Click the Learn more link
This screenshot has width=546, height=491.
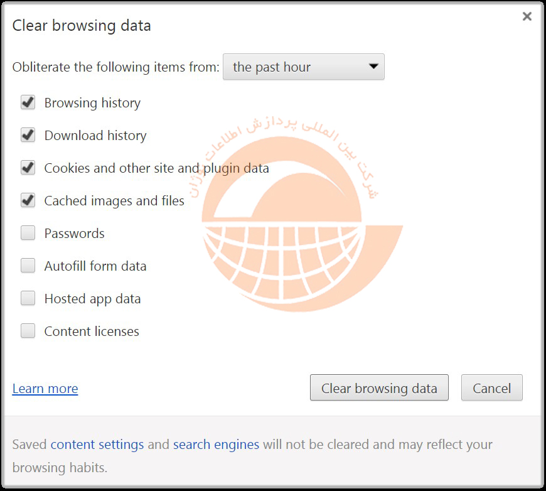click(45, 389)
